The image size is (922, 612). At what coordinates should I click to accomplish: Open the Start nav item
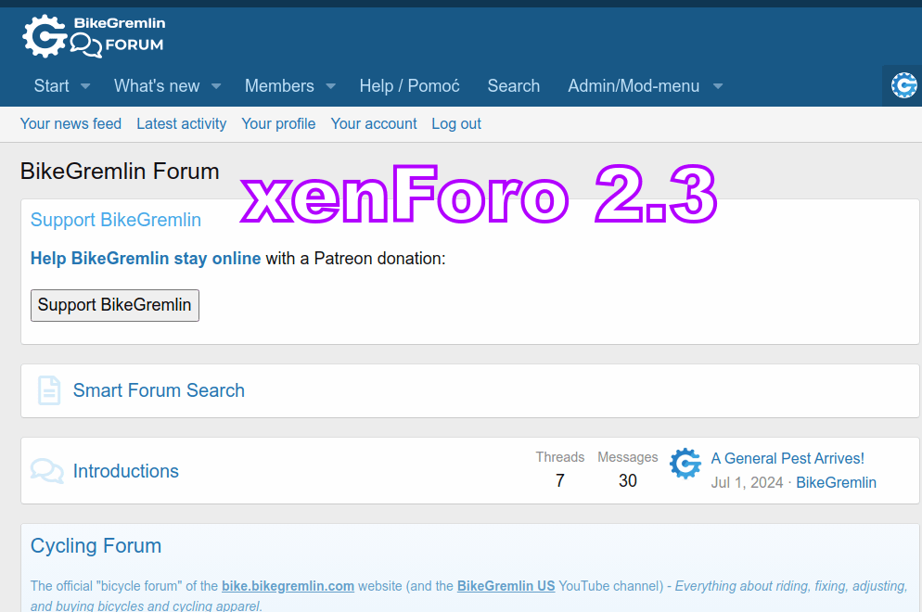click(x=51, y=86)
